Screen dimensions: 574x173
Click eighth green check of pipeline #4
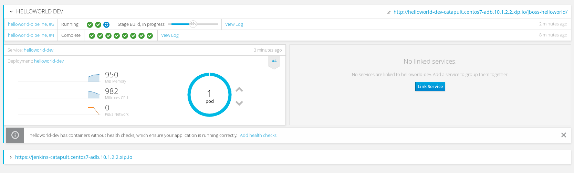pos(150,36)
